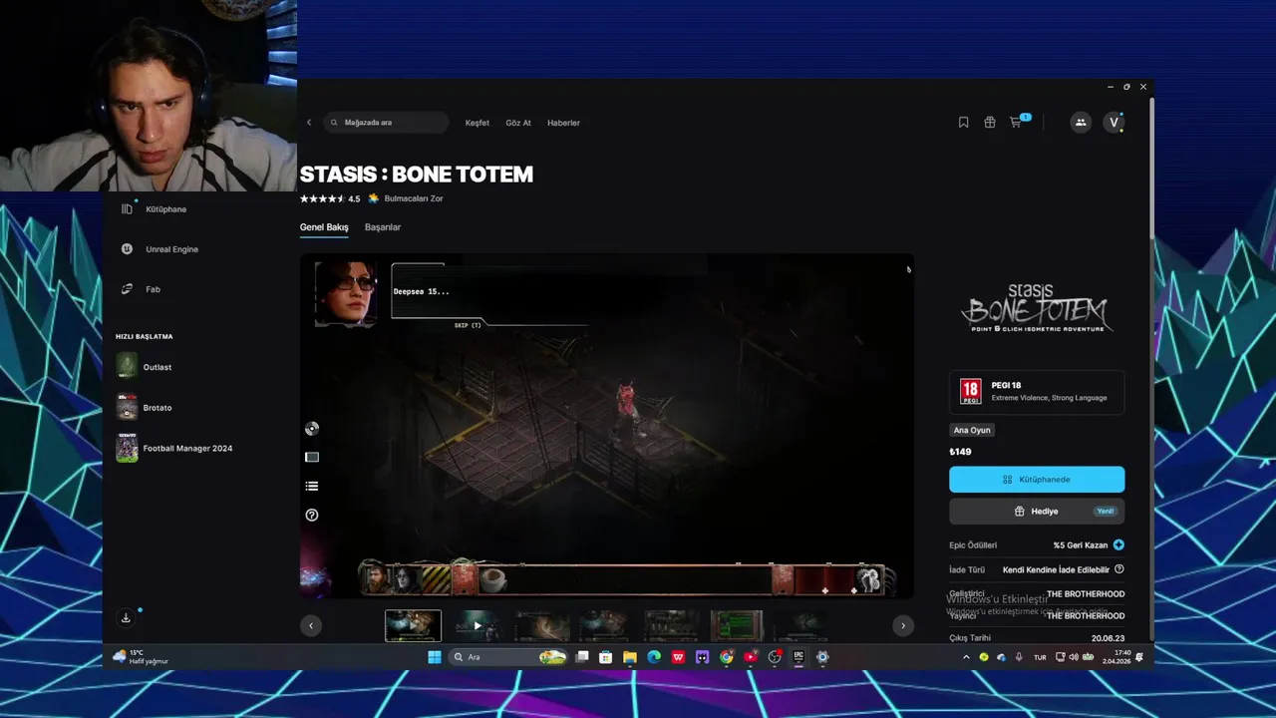Open the friends icon in header
The image size is (1276, 718).
[1081, 123]
